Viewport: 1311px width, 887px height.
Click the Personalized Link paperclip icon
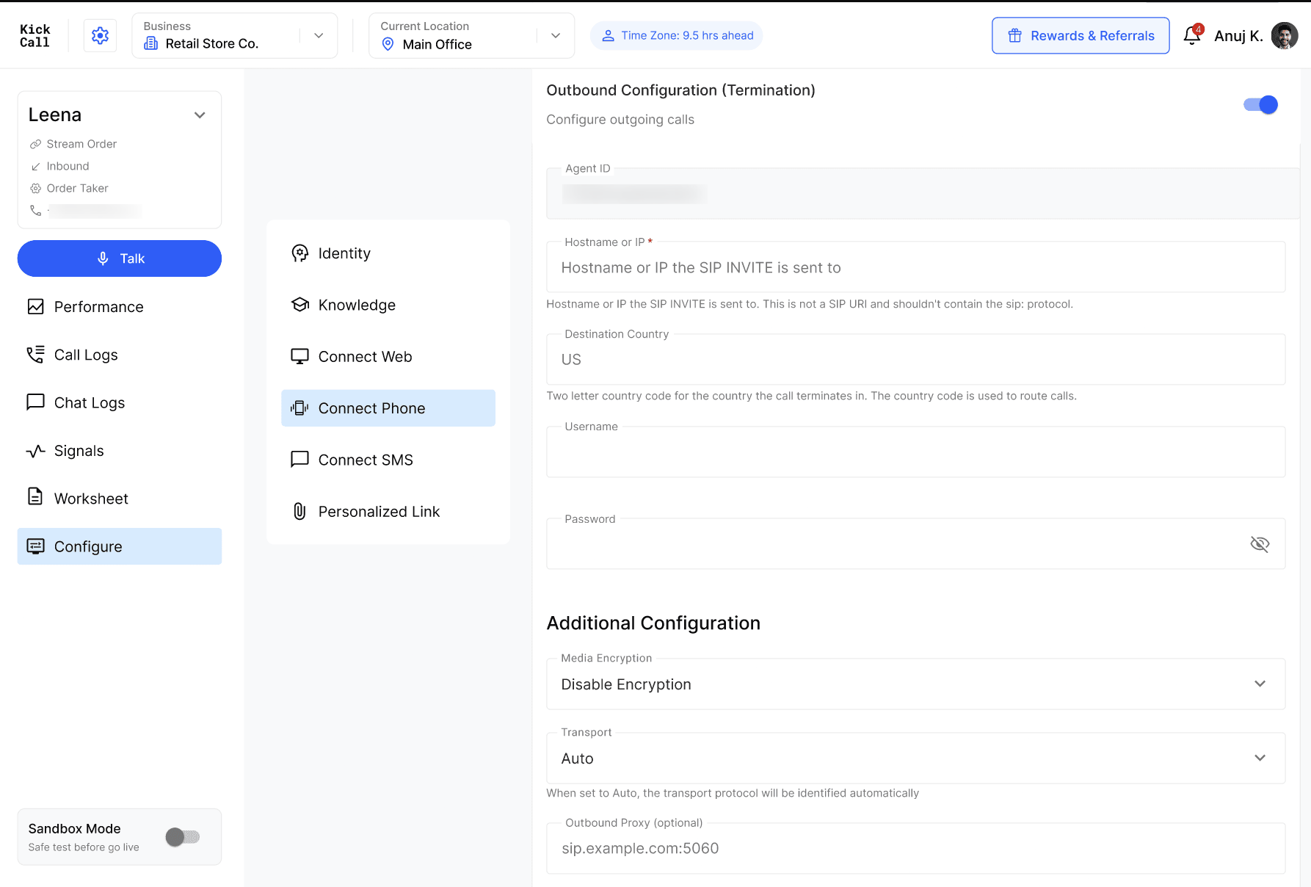pyautogui.click(x=299, y=511)
